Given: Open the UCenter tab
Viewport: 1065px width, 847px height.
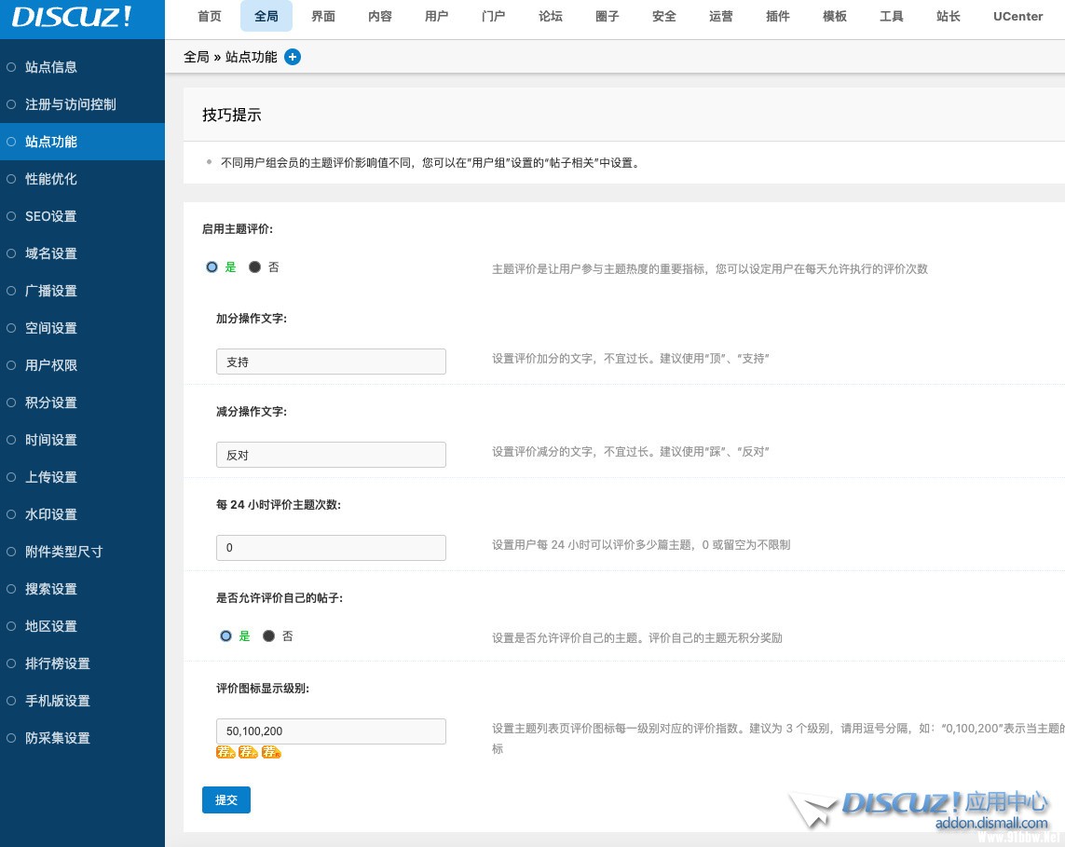Looking at the screenshot, I should pos(1017,17).
